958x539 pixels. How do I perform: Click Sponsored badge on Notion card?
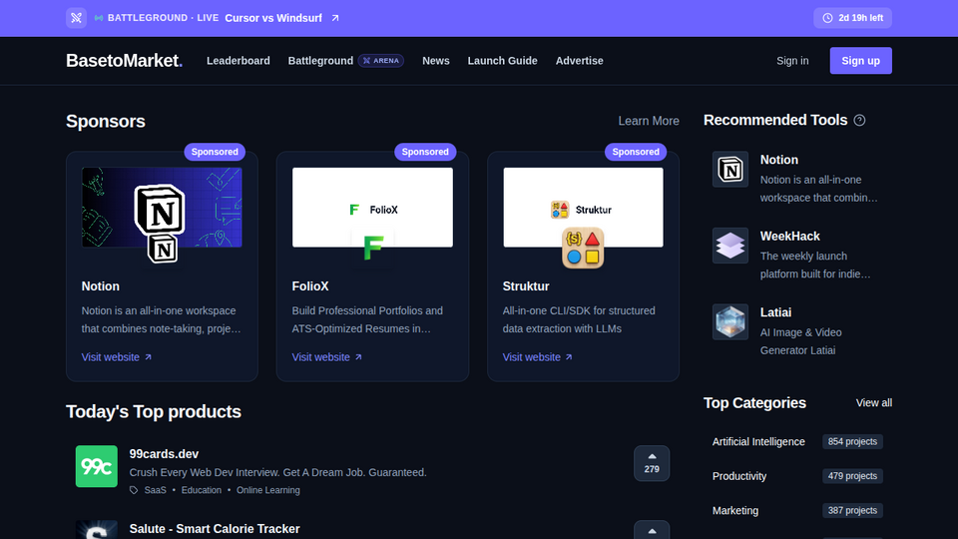215,152
